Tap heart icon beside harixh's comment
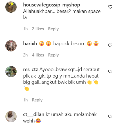The height and width of the screenshot is (127, 116). point(110,46)
